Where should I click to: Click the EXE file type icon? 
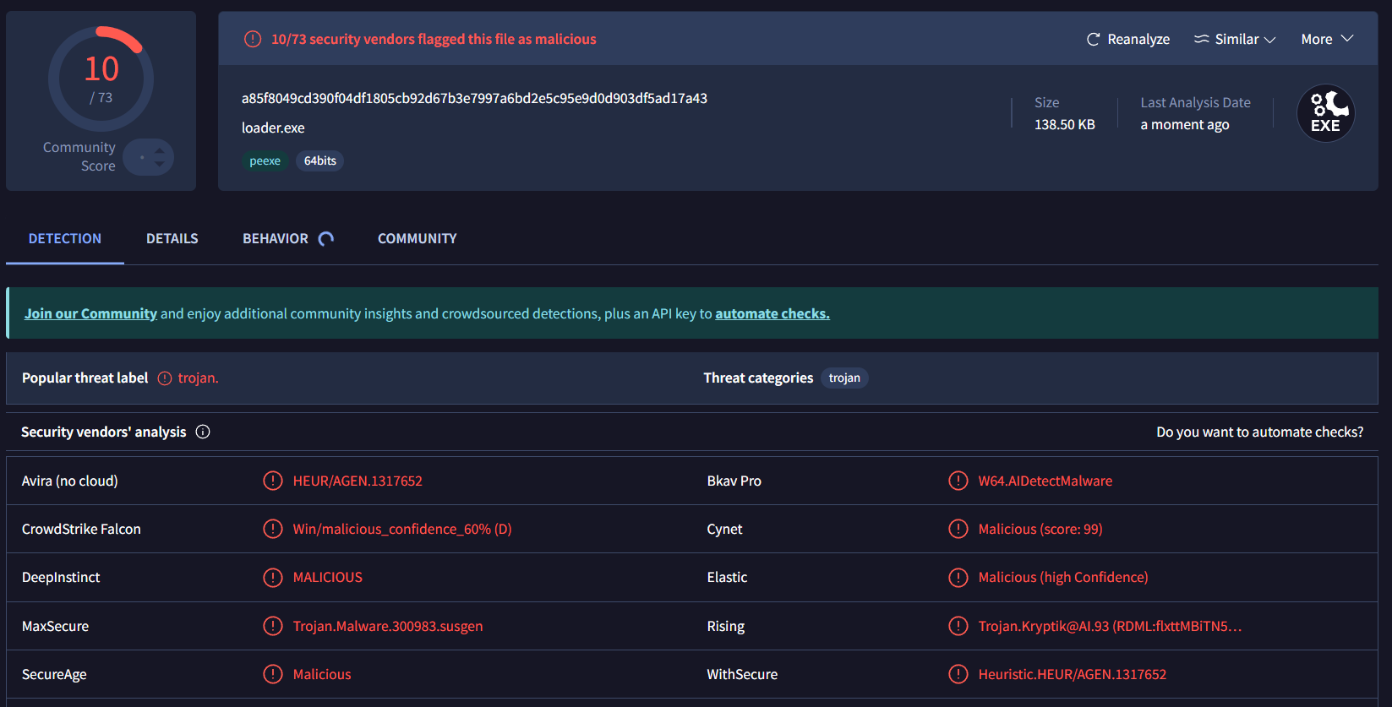[x=1326, y=113]
